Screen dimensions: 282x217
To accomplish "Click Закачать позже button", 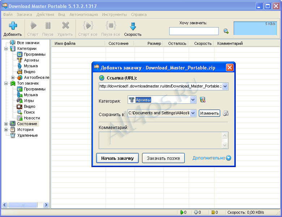I will pos(163,158).
